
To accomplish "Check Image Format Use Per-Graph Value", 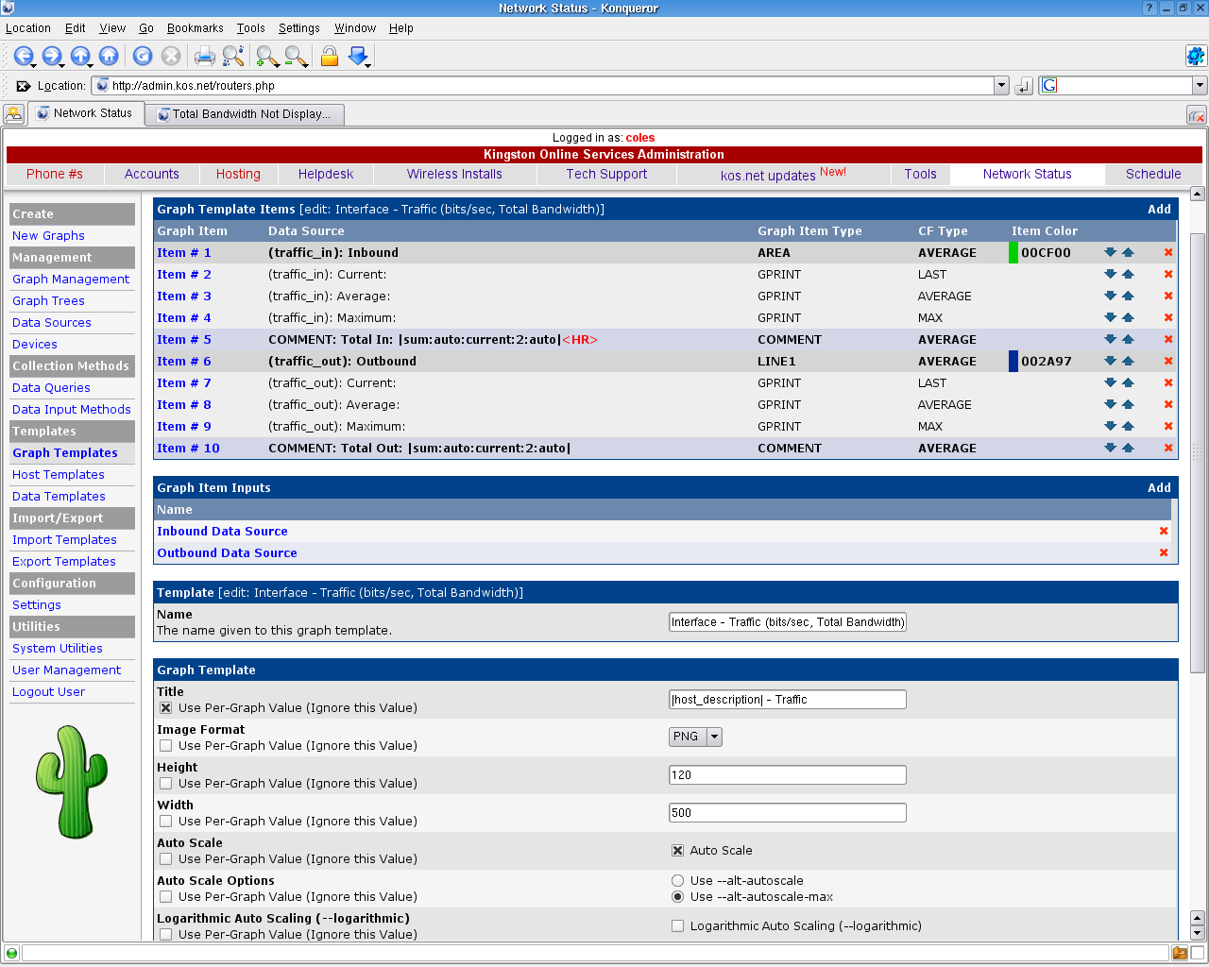I will pyautogui.click(x=166, y=745).
